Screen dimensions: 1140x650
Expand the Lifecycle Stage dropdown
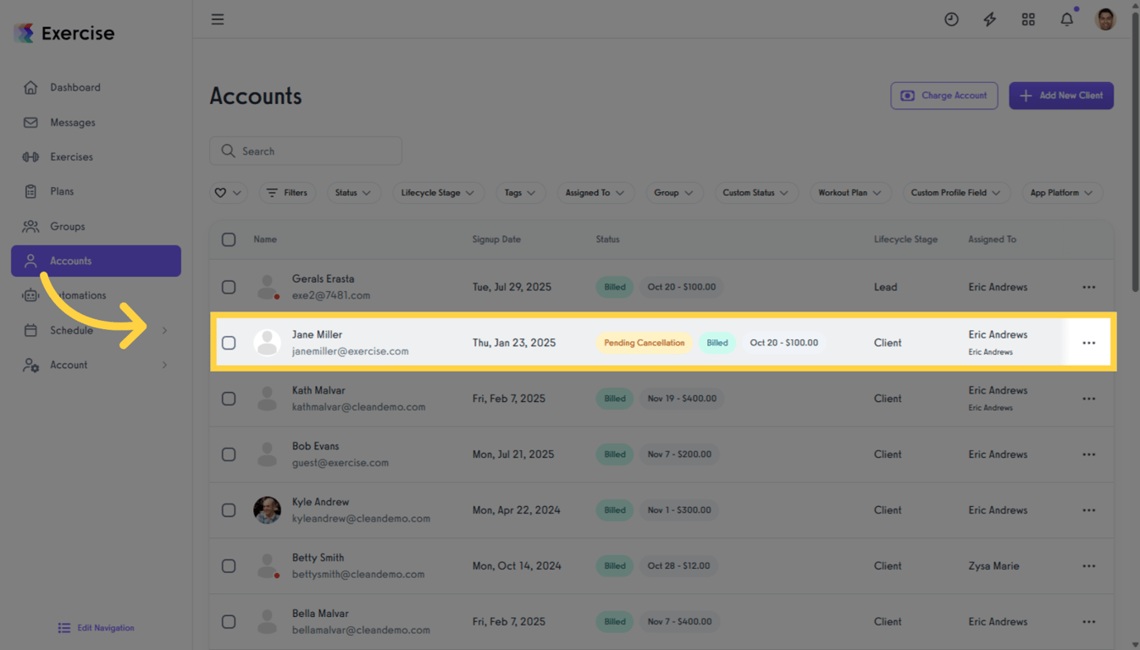(x=438, y=192)
